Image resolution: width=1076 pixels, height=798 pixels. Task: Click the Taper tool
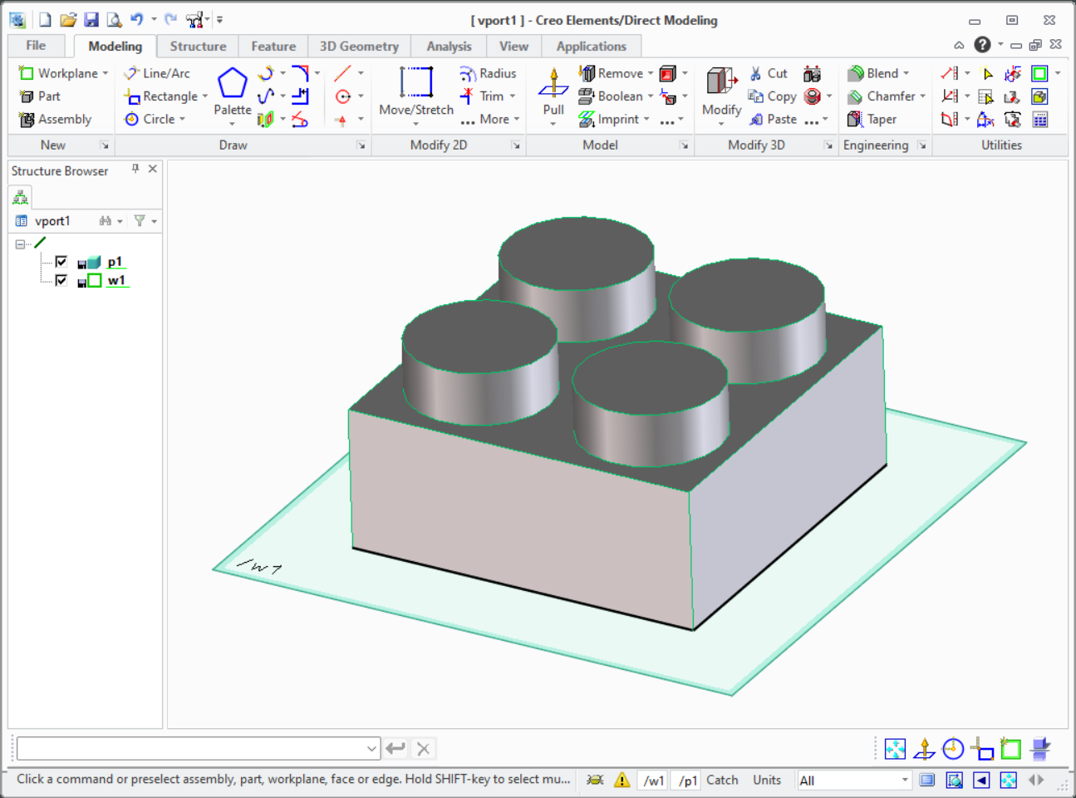[x=872, y=120]
